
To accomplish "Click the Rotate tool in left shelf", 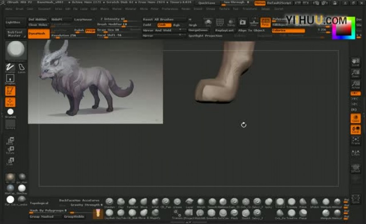I will point(10,150).
